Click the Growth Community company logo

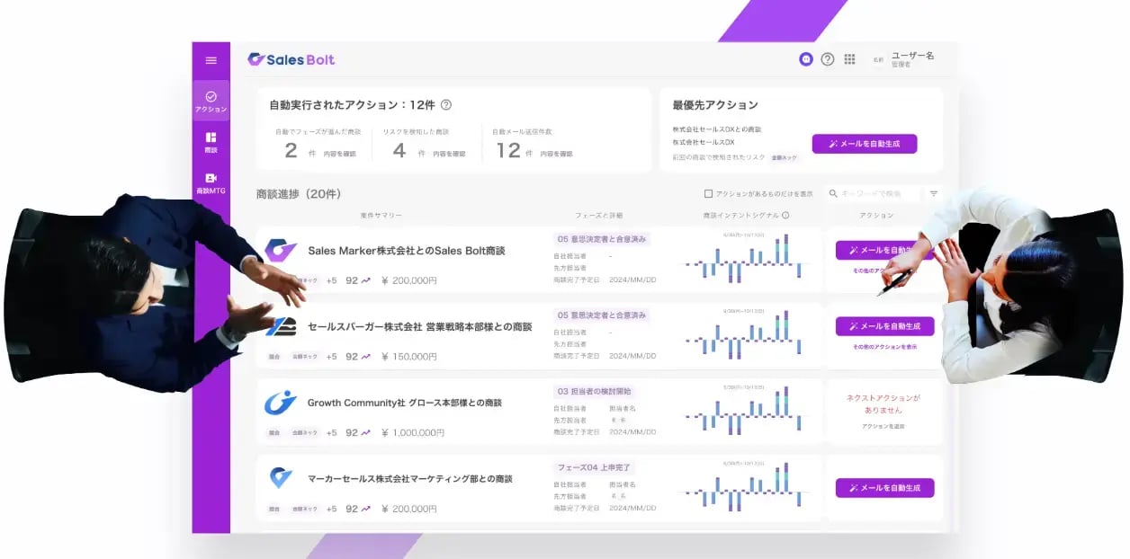281,403
